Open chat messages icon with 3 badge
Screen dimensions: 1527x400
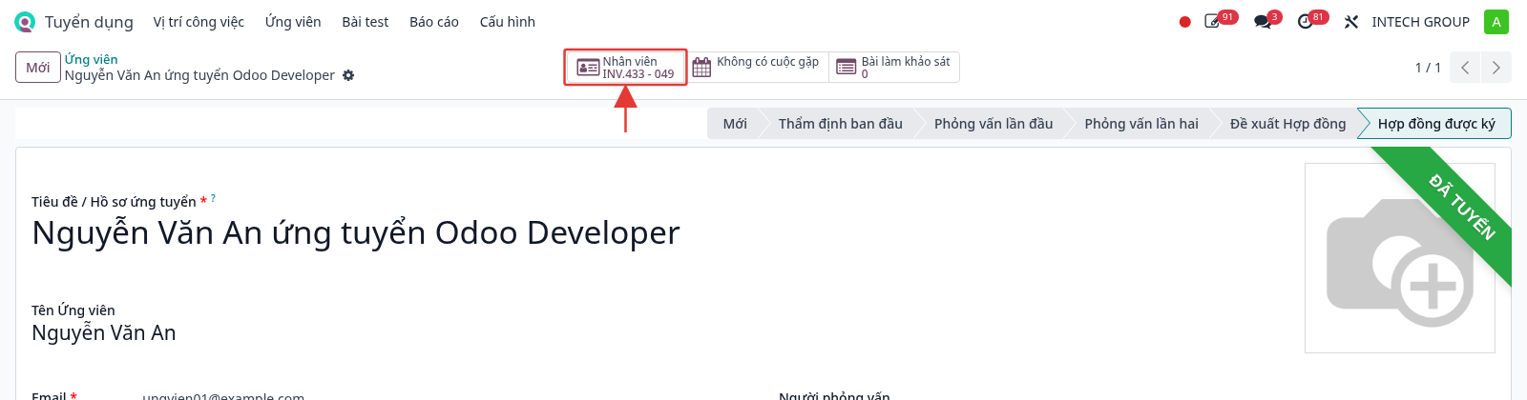[x=1263, y=22]
